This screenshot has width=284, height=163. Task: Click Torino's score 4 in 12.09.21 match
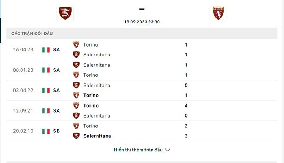tap(186, 105)
